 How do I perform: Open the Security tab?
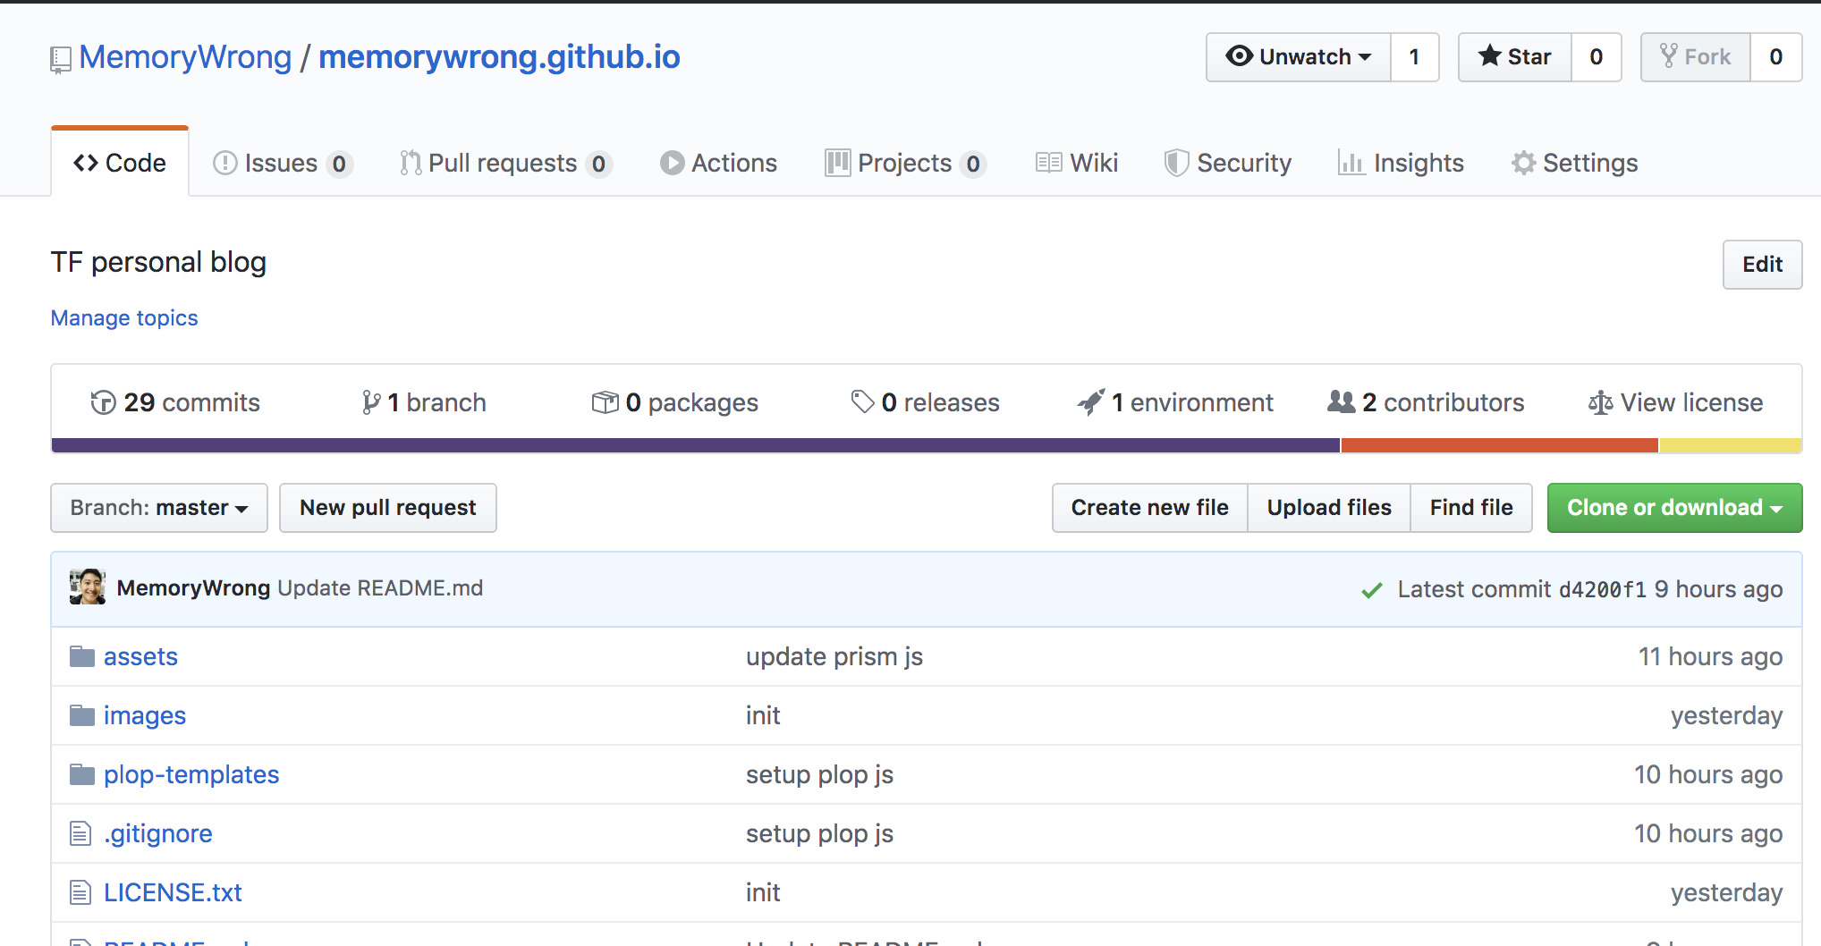(x=1228, y=163)
